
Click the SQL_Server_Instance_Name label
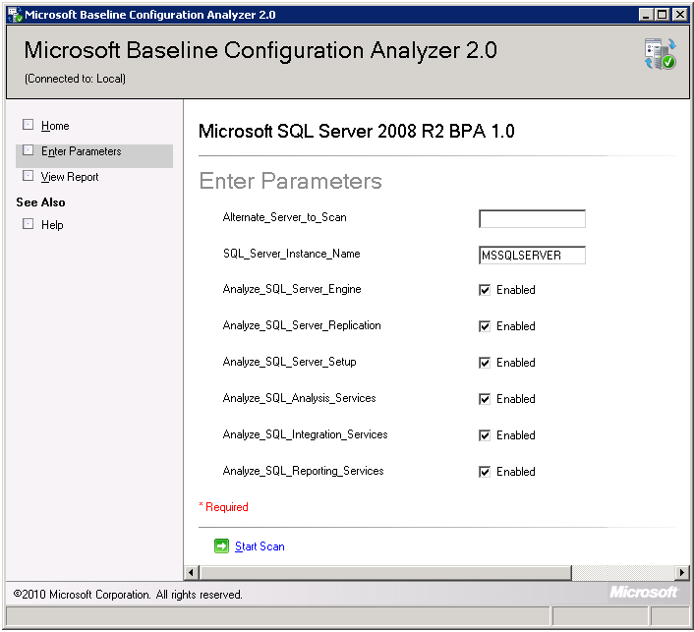(x=292, y=254)
